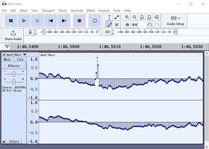Open the Generate menu

tap(77, 11)
